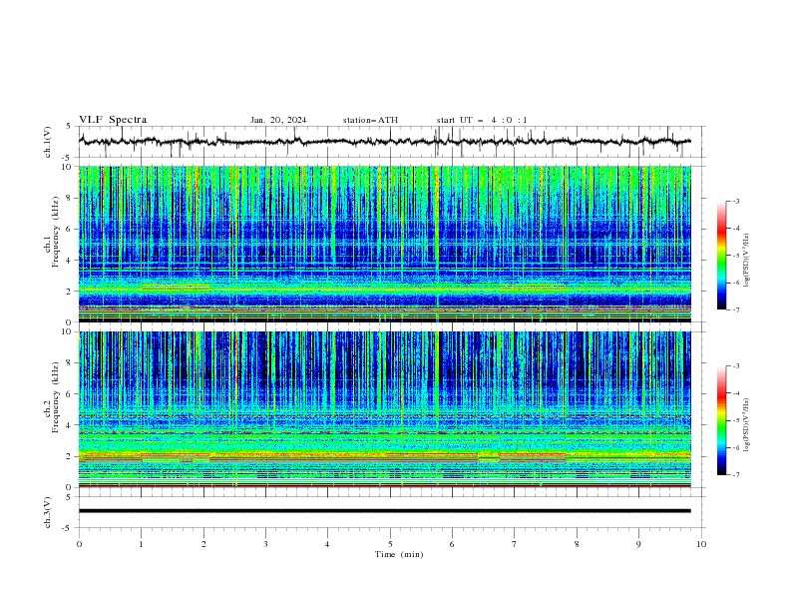790x611 pixels.
Task: Click the ch.1 spectrogram color bar
Action: click(721, 255)
